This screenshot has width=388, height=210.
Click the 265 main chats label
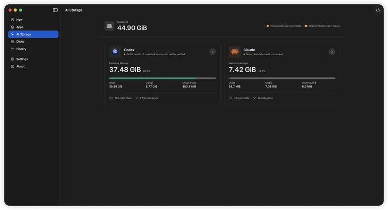point(123,98)
